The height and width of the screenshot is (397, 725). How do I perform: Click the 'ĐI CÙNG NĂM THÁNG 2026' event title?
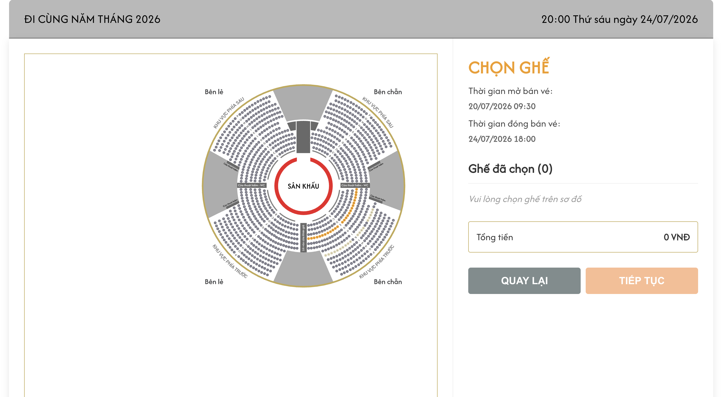click(x=92, y=19)
